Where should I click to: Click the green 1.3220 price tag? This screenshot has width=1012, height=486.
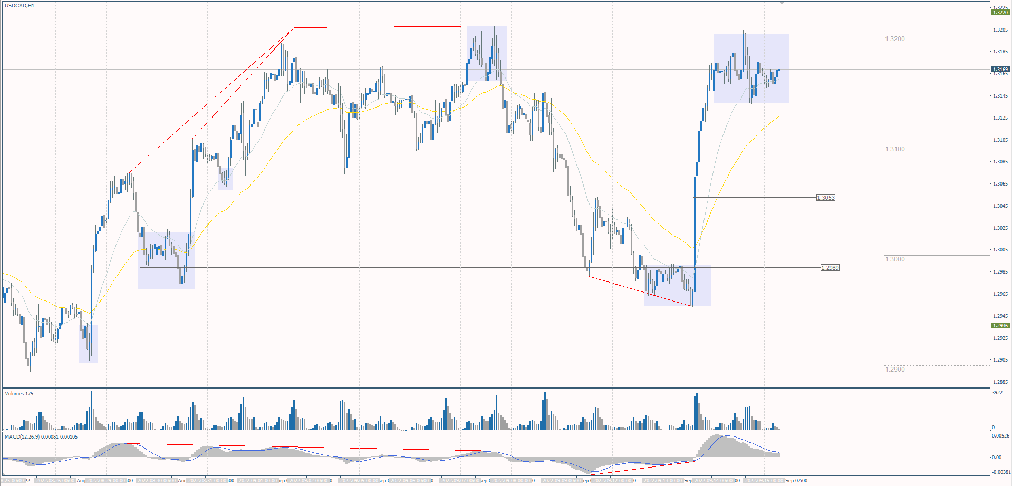coord(1000,12)
